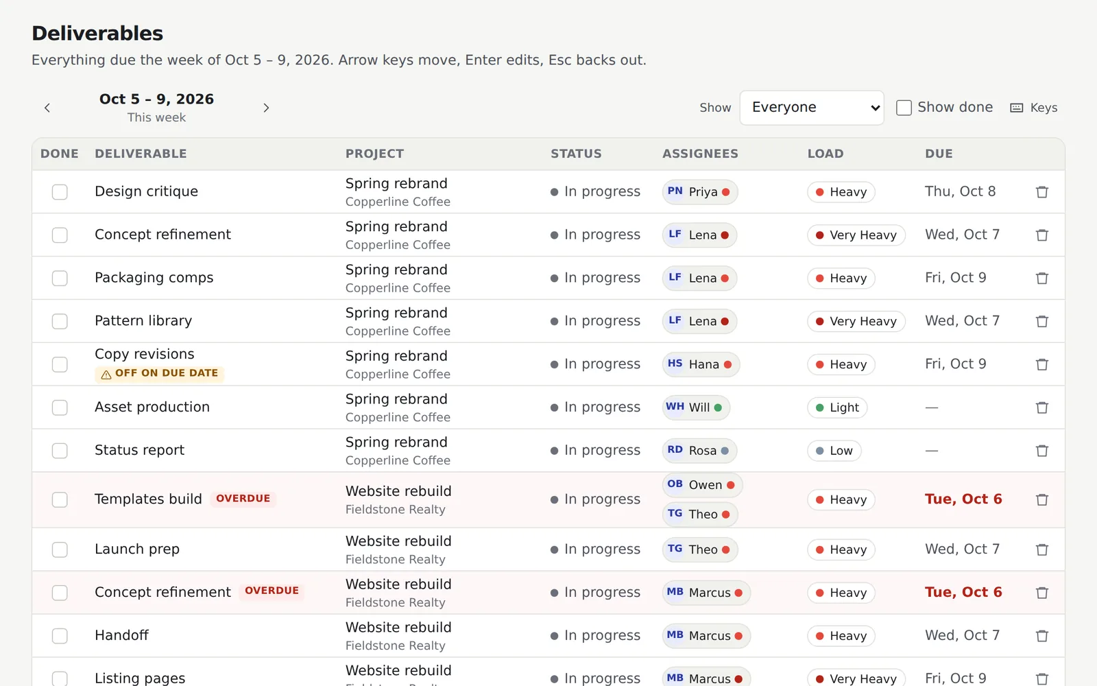Delete the Copy revisions row

point(1042,365)
